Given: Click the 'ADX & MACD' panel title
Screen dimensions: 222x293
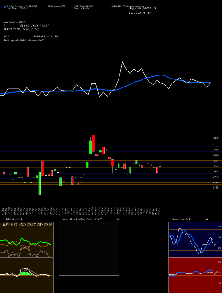Looking at the screenshot, I should 14,219.
